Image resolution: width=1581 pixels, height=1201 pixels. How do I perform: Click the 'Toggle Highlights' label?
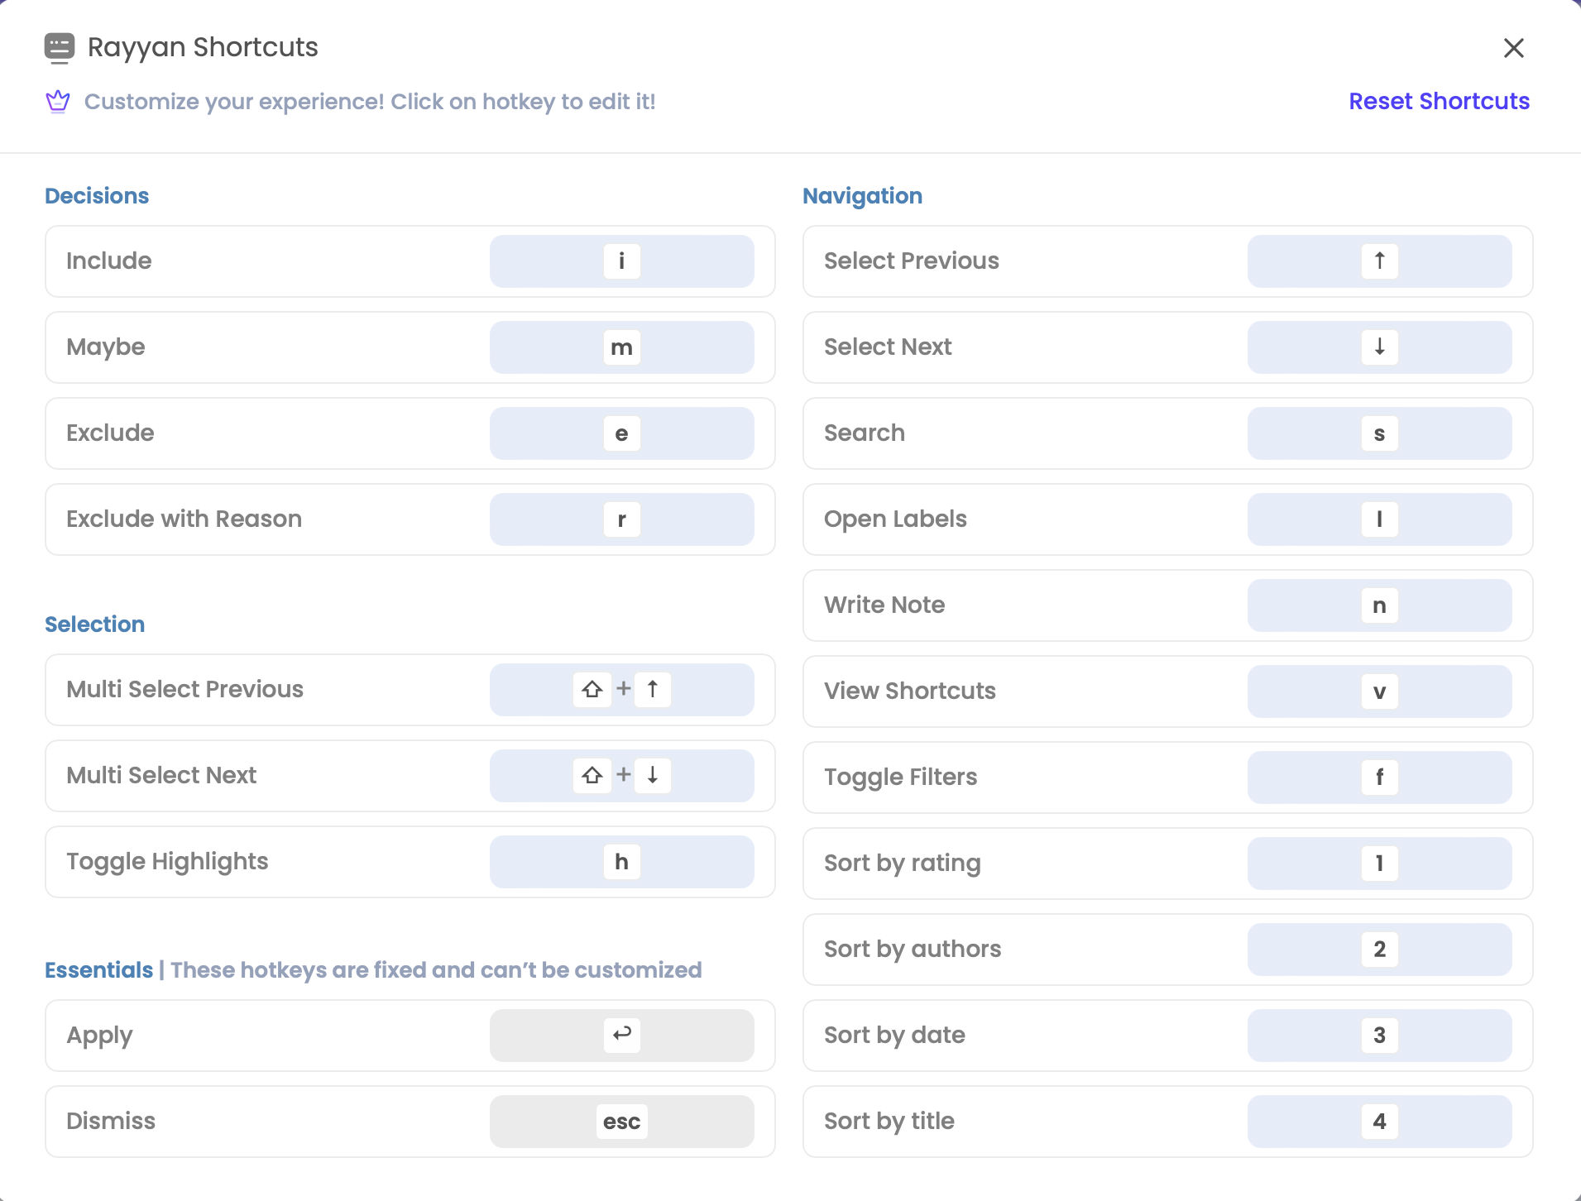(x=167, y=862)
